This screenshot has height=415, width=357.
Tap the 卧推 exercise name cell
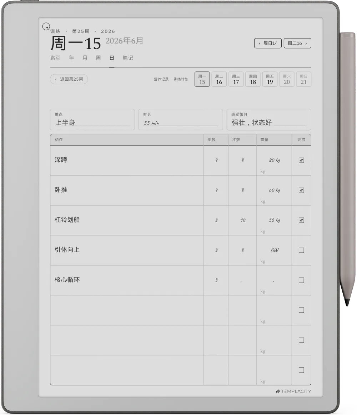tap(127, 190)
